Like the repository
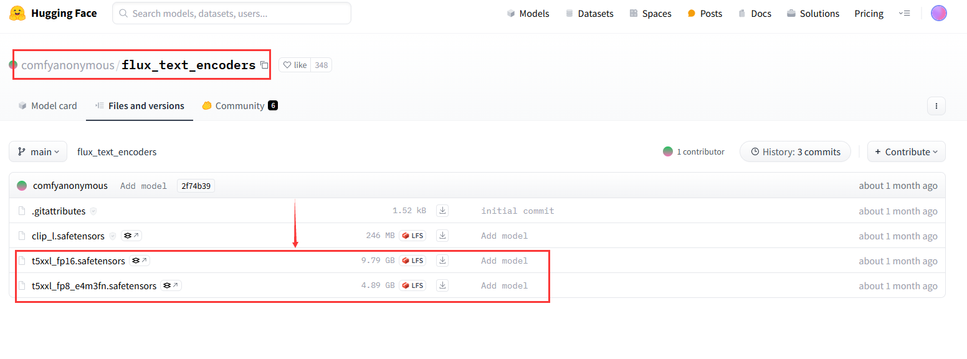The height and width of the screenshot is (359, 967). tap(294, 65)
